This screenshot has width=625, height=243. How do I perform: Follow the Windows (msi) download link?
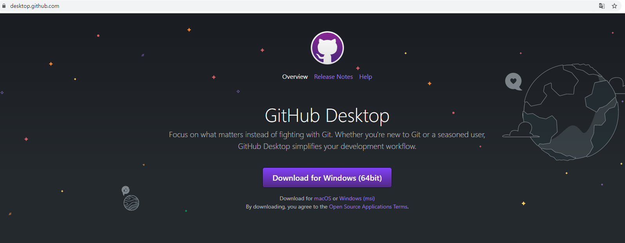[357, 198]
